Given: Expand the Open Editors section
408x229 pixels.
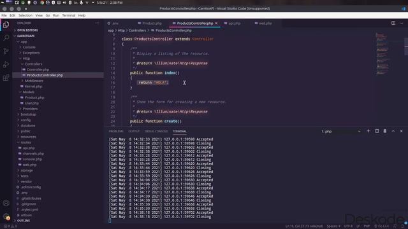Looking at the screenshot, I should pos(27,31).
